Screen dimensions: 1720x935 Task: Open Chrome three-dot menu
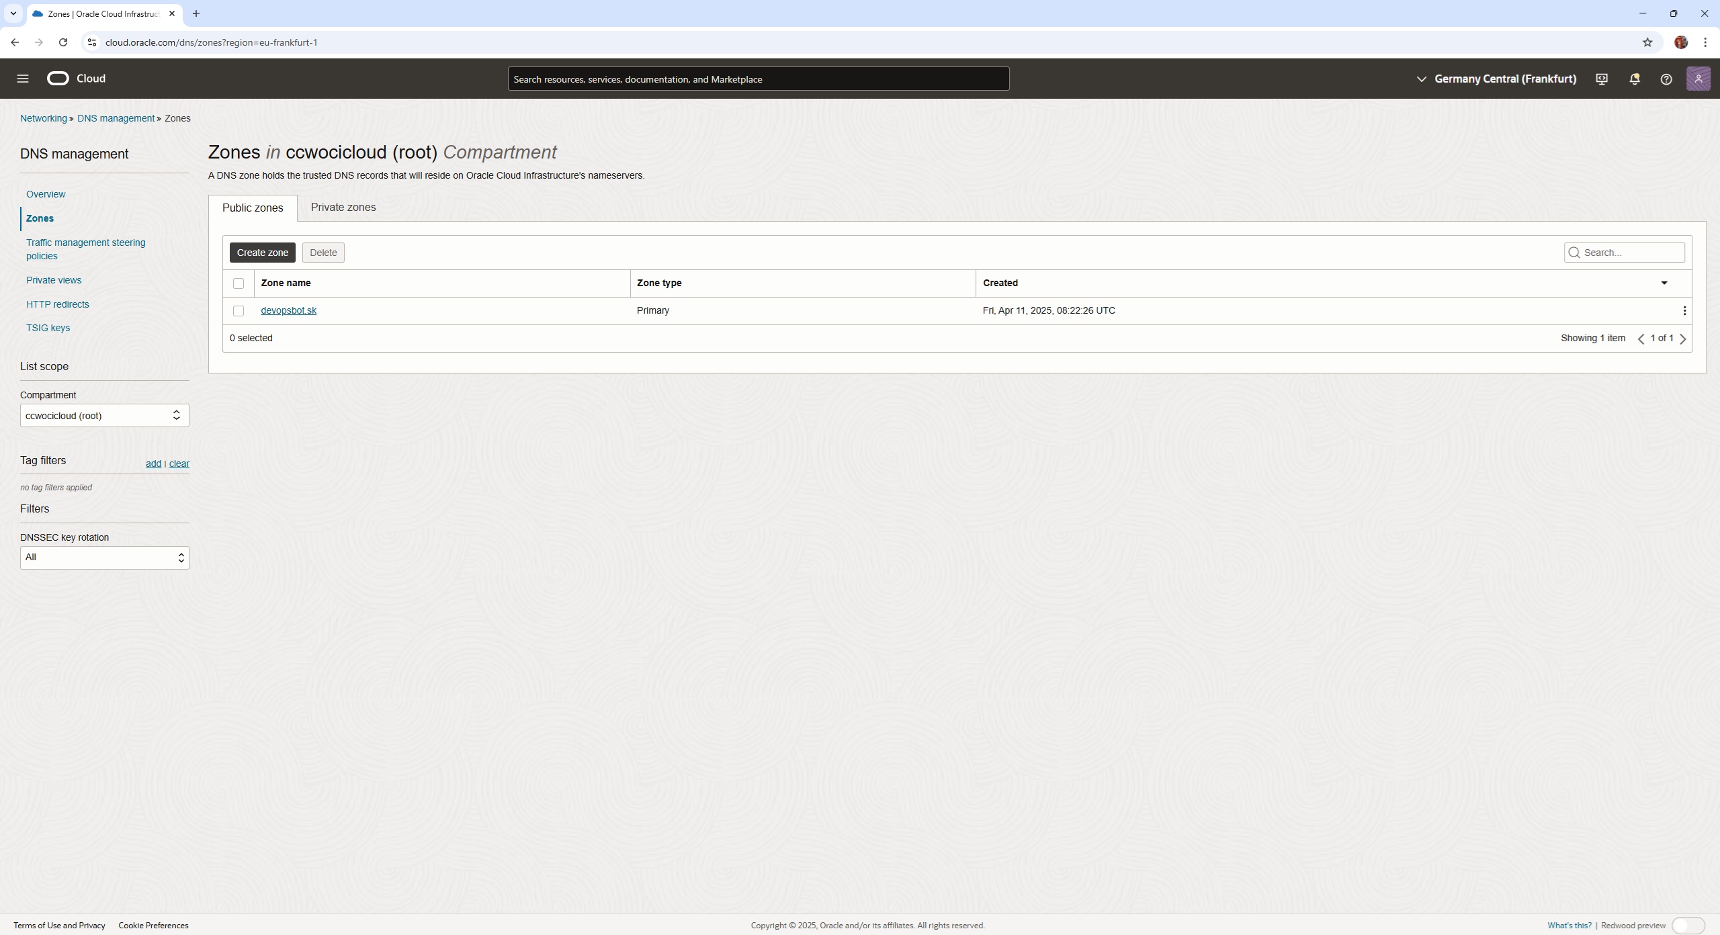pos(1705,42)
